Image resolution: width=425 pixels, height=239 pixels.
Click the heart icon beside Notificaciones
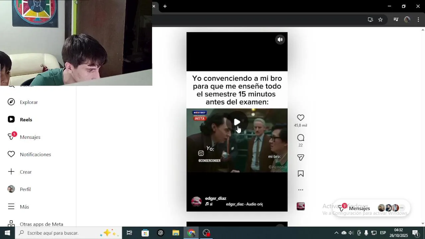point(11,154)
